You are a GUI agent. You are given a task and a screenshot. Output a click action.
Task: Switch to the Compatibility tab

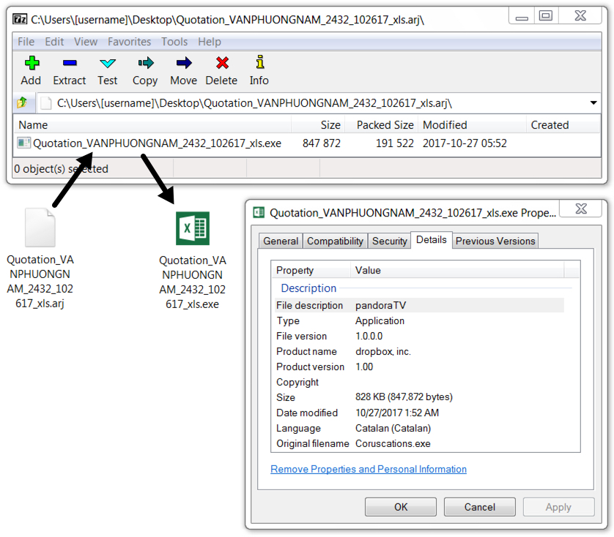(335, 241)
